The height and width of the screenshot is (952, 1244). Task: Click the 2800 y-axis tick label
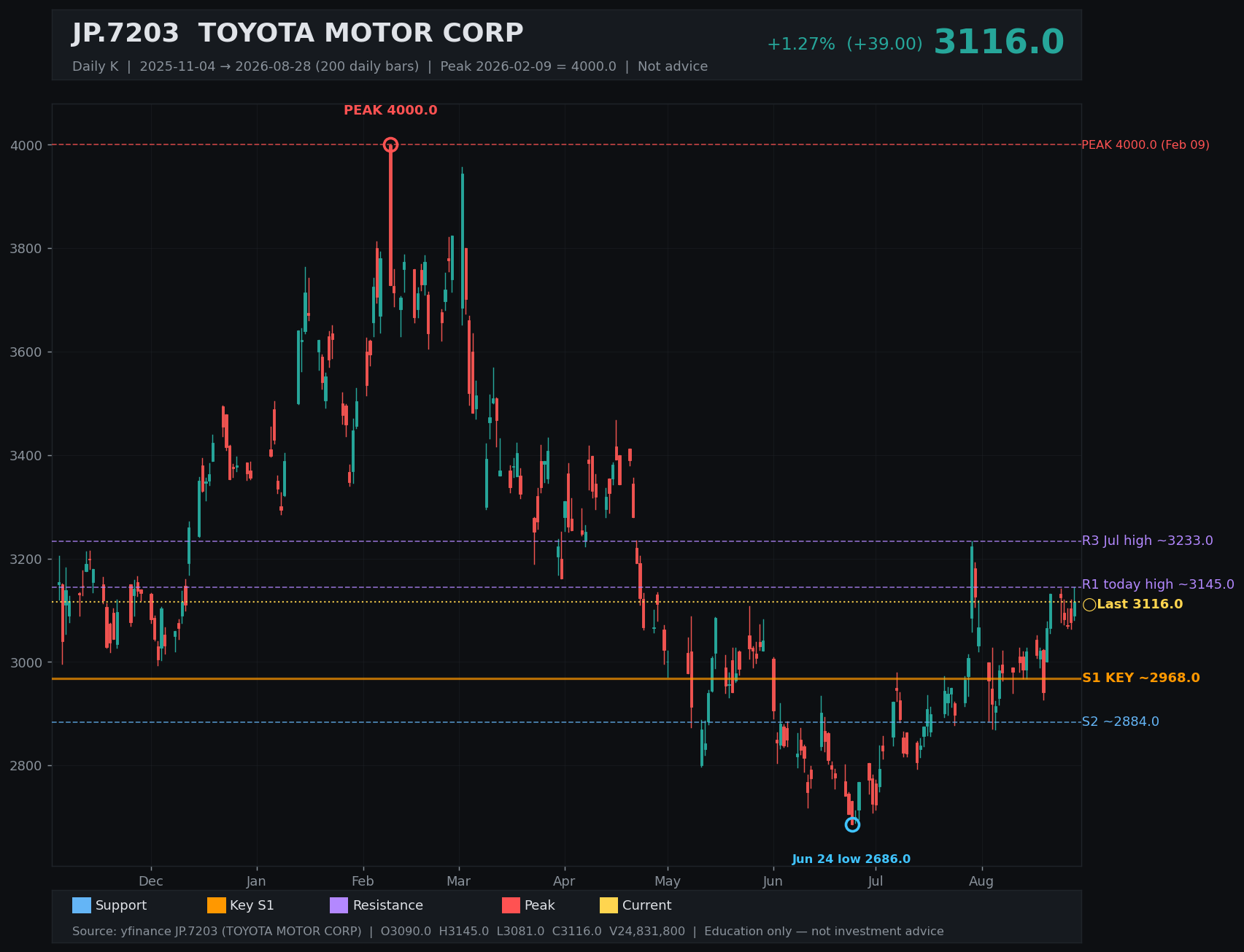[26, 766]
